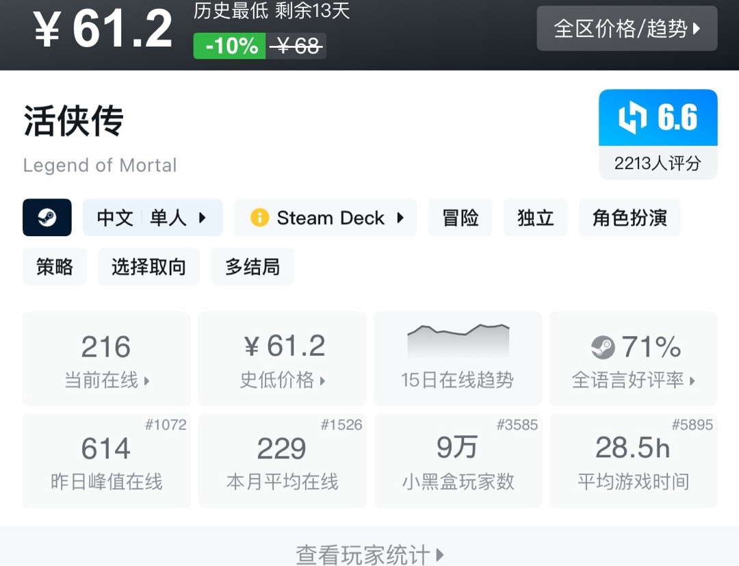Select the 独立 genre tag
Viewport: 739px width, 566px height.
[x=535, y=217]
